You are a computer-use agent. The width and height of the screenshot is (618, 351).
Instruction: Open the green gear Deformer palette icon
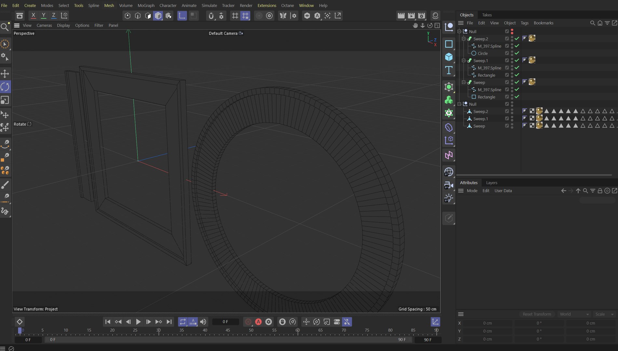(x=449, y=113)
